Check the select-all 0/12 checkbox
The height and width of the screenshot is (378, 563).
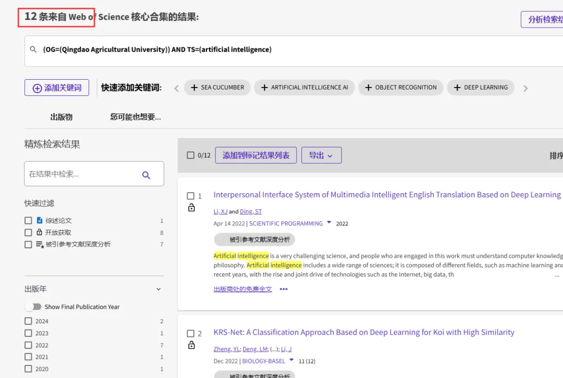[x=191, y=155]
